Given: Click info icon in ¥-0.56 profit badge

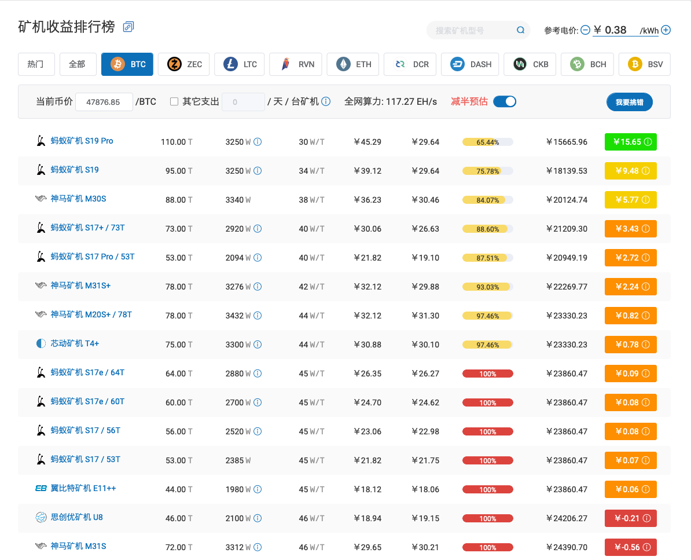Looking at the screenshot, I should point(646,547).
